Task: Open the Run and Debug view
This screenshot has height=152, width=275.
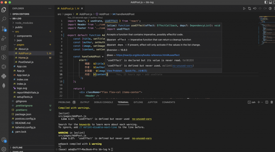Action: pyautogui.click(x=4, y=38)
